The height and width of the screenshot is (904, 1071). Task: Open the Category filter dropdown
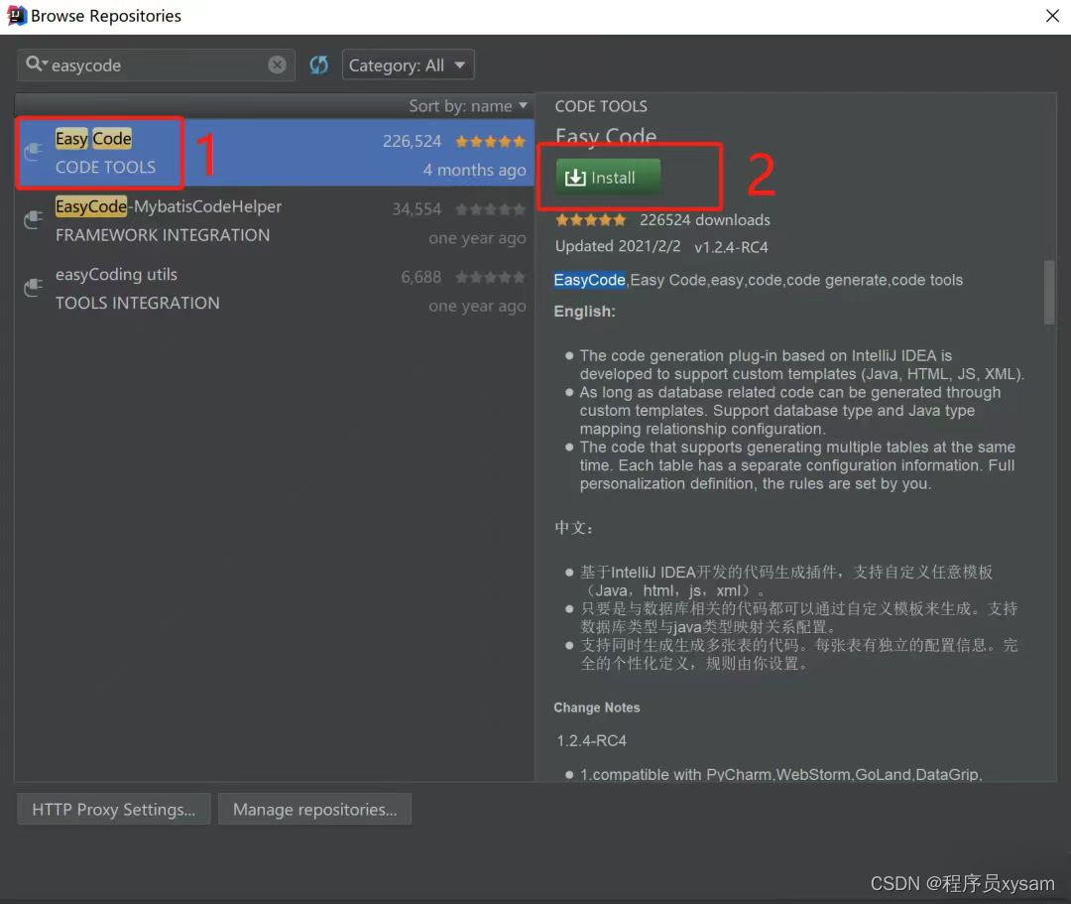tap(408, 64)
